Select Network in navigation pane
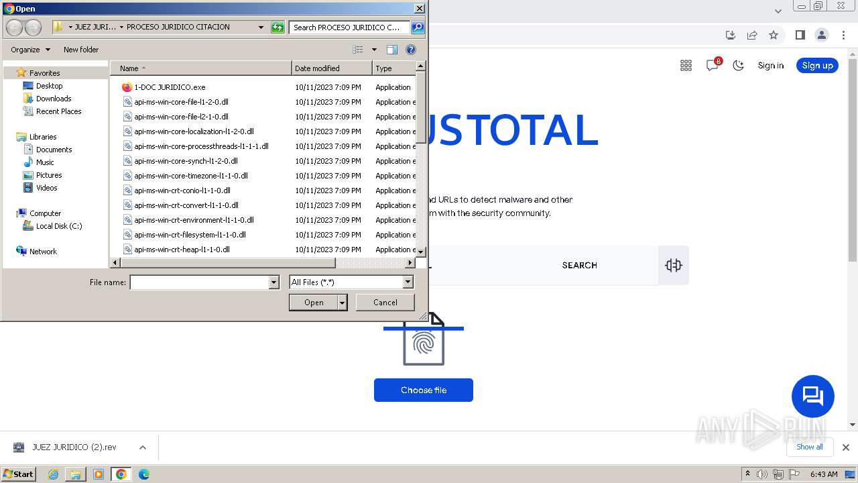The height and width of the screenshot is (483, 858). pos(43,252)
